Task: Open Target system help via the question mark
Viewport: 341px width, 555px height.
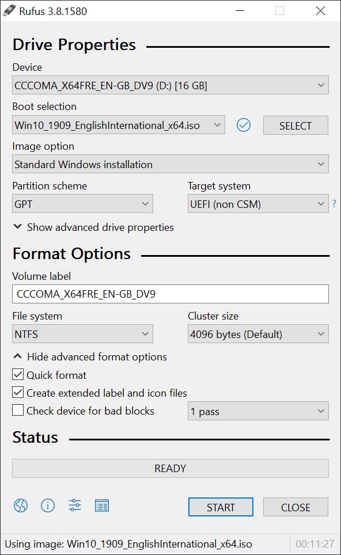Action: coord(334,203)
